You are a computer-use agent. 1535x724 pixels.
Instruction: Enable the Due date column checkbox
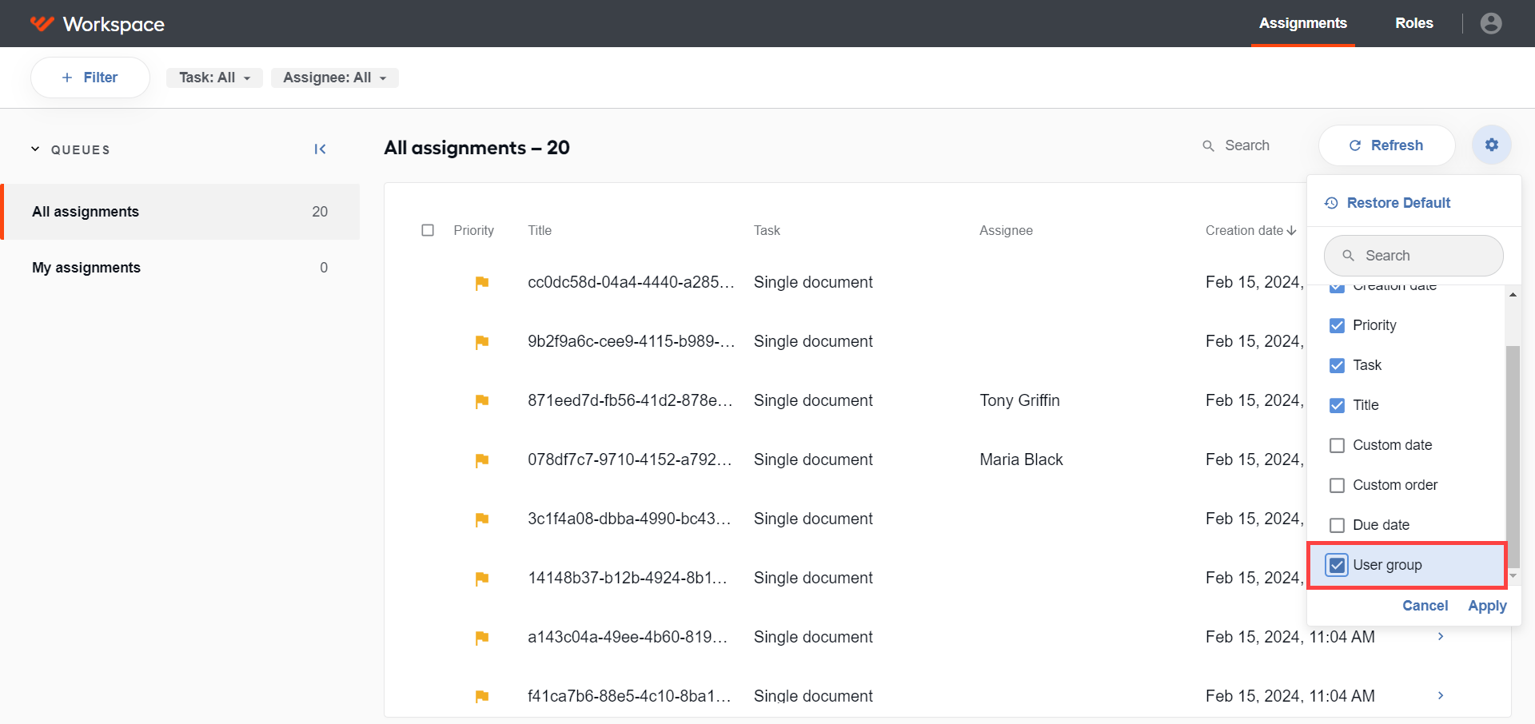(x=1337, y=525)
